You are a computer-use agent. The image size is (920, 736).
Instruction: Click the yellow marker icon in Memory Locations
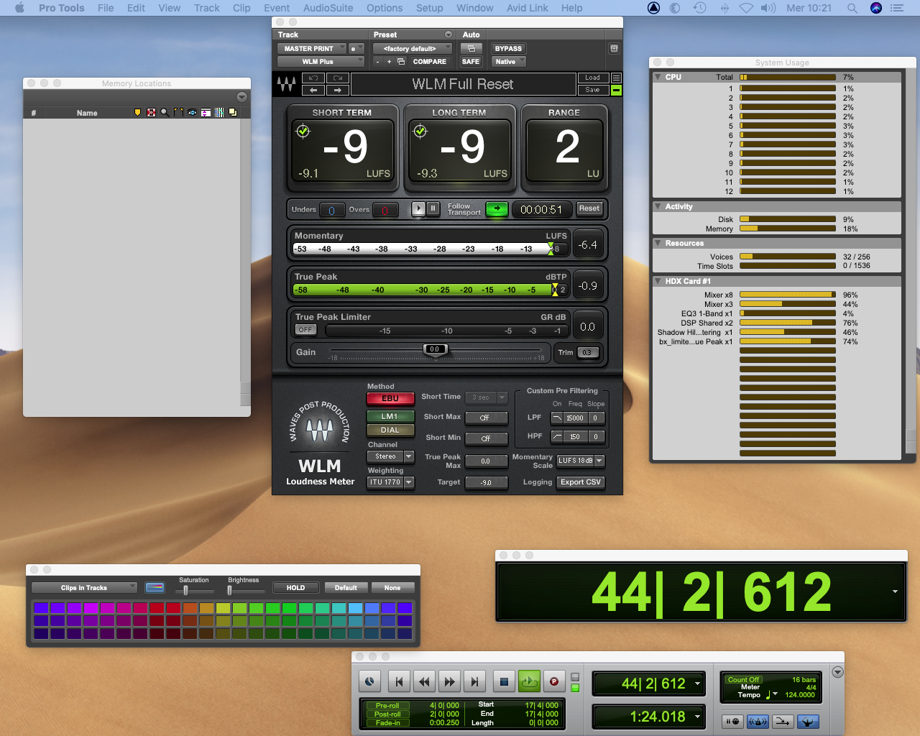click(x=138, y=113)
